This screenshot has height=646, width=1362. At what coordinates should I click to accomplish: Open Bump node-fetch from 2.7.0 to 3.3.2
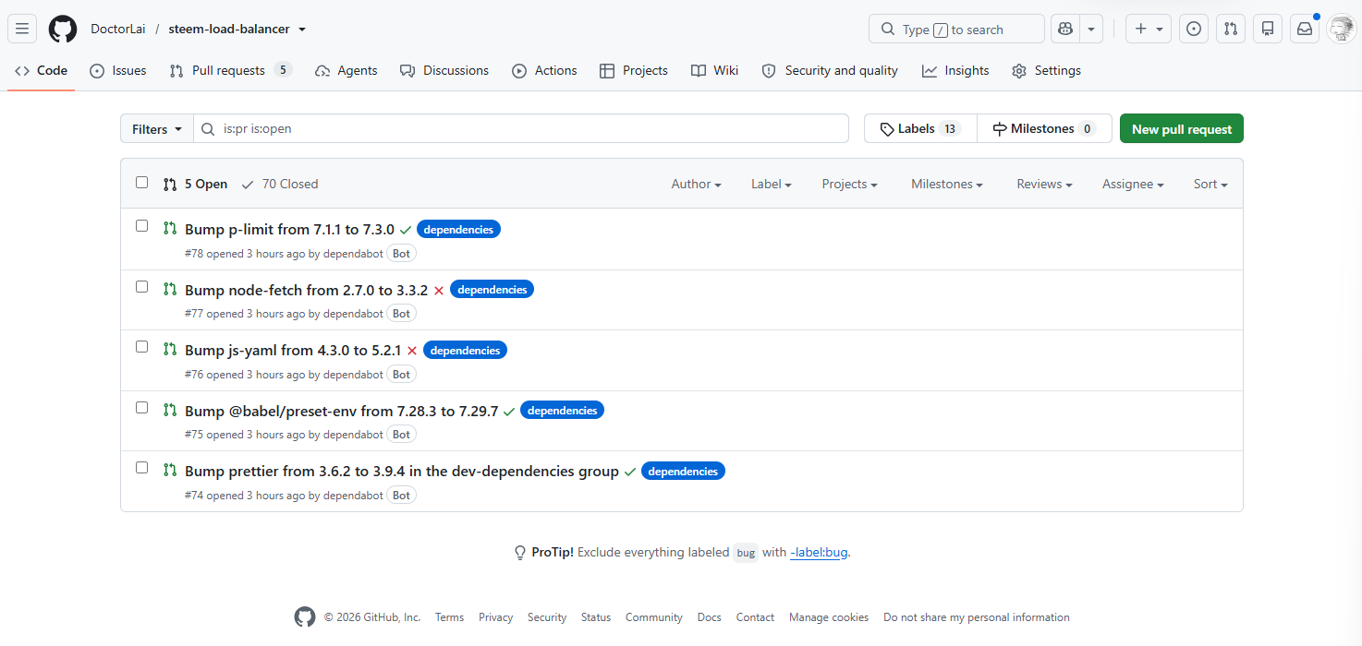tap(307, 290)
